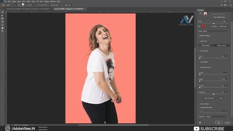
Task: Click the Feather slider handle
Action: [x=200, y=81]
